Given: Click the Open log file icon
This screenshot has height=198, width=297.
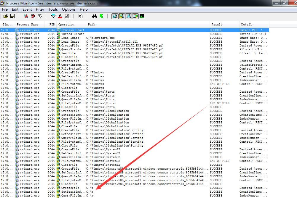Looking at the screenshot, I should click(6, 16).
